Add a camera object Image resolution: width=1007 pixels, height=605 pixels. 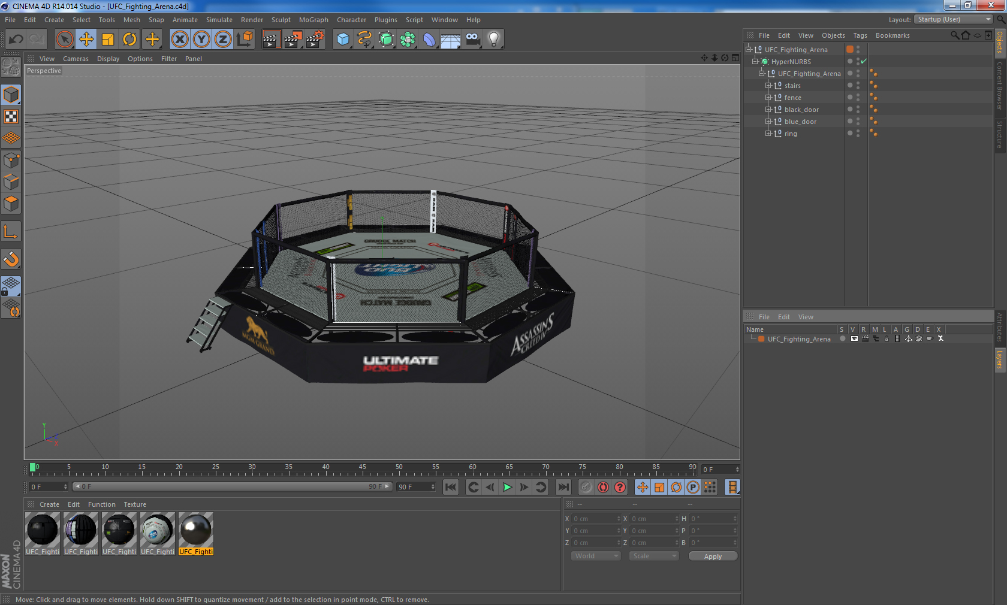point(472,40)
